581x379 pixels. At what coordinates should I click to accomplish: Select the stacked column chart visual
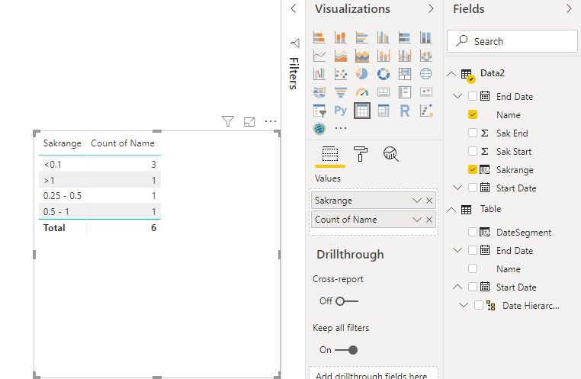(x=341, y=37)
